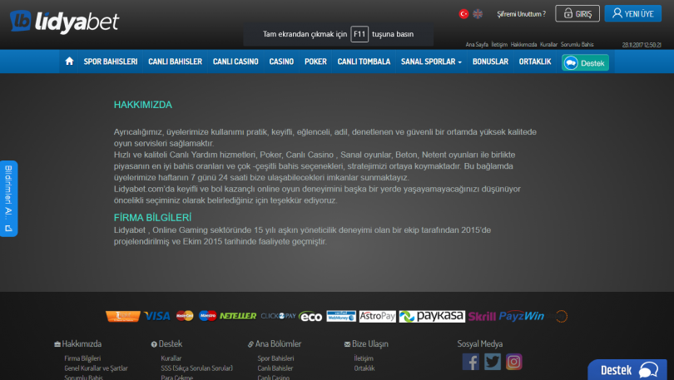
Task: Click the Visa payment logo
Action: [157, 317]
